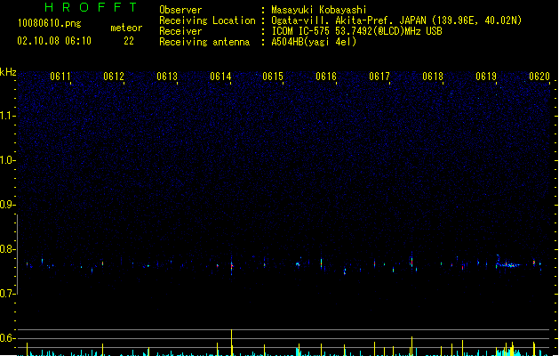Click the bright meteor echo at 0614
559x356 pixels.
(232, 265)
